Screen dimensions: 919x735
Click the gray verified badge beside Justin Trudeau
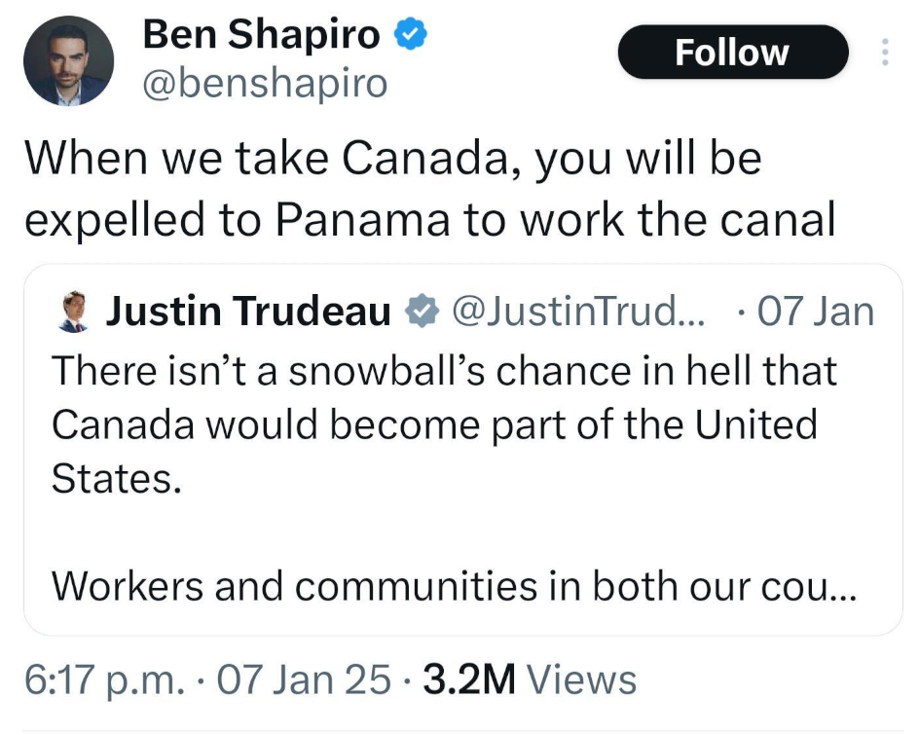click(x=420, y=312)
